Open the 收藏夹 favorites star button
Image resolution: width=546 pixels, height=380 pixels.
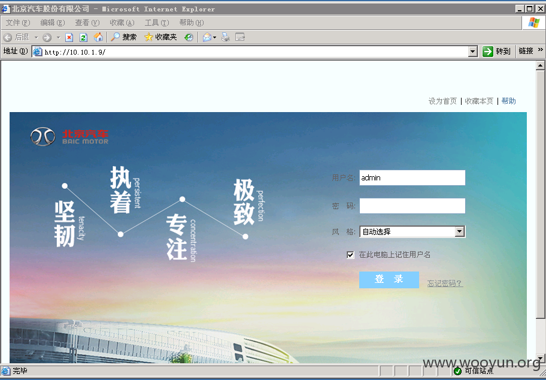pyautogui.click(x=161, y=37)
